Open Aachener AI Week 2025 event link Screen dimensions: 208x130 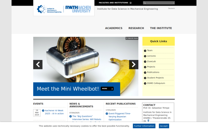[x=54, y=112]
